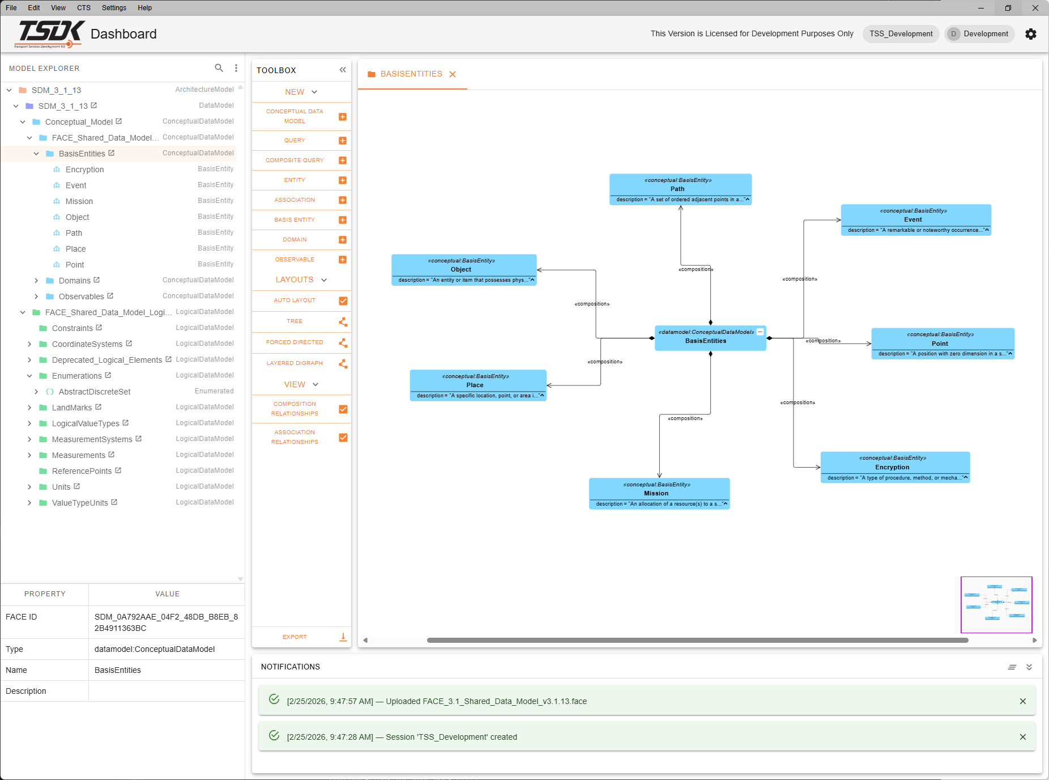This screenshot has height=780, width=1049.
Task: Disable Association Relationships checkbox
Action: 343,438
